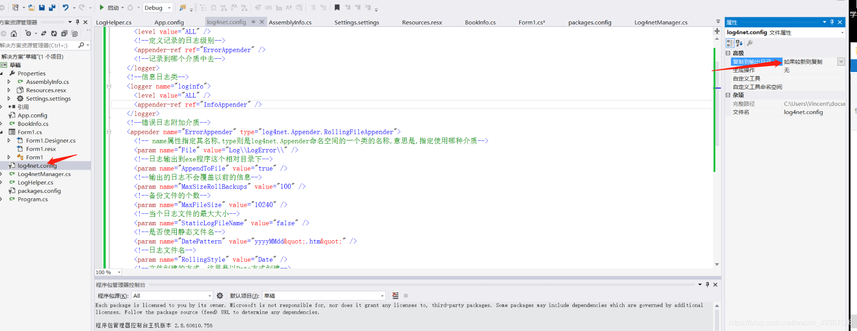The height and width of the screenshot is (331, 857).
Task: Click search magnifier in Solution Explorer
Action: click(81, 45)
